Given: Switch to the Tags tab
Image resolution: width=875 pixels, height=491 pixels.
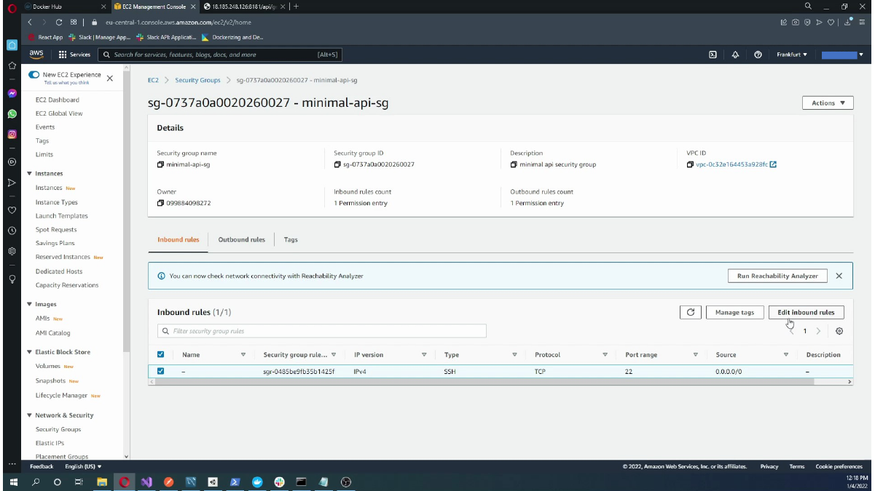Looking at the screenshot, I should coord(291,239).
